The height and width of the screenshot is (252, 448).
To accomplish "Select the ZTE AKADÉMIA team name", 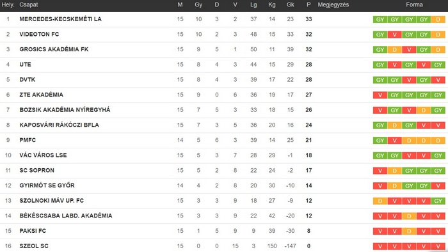I will pos(42,95).
